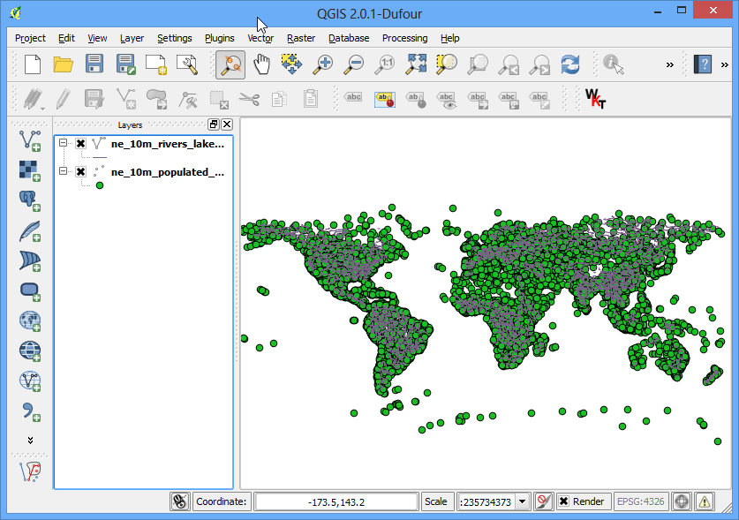
Task: Click the Save Project As icon
Action: point(126,64)
